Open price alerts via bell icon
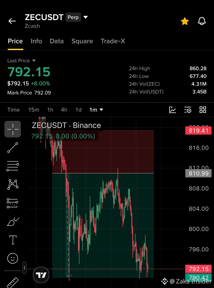Screen dimensions: 214x288 [202, 21]
